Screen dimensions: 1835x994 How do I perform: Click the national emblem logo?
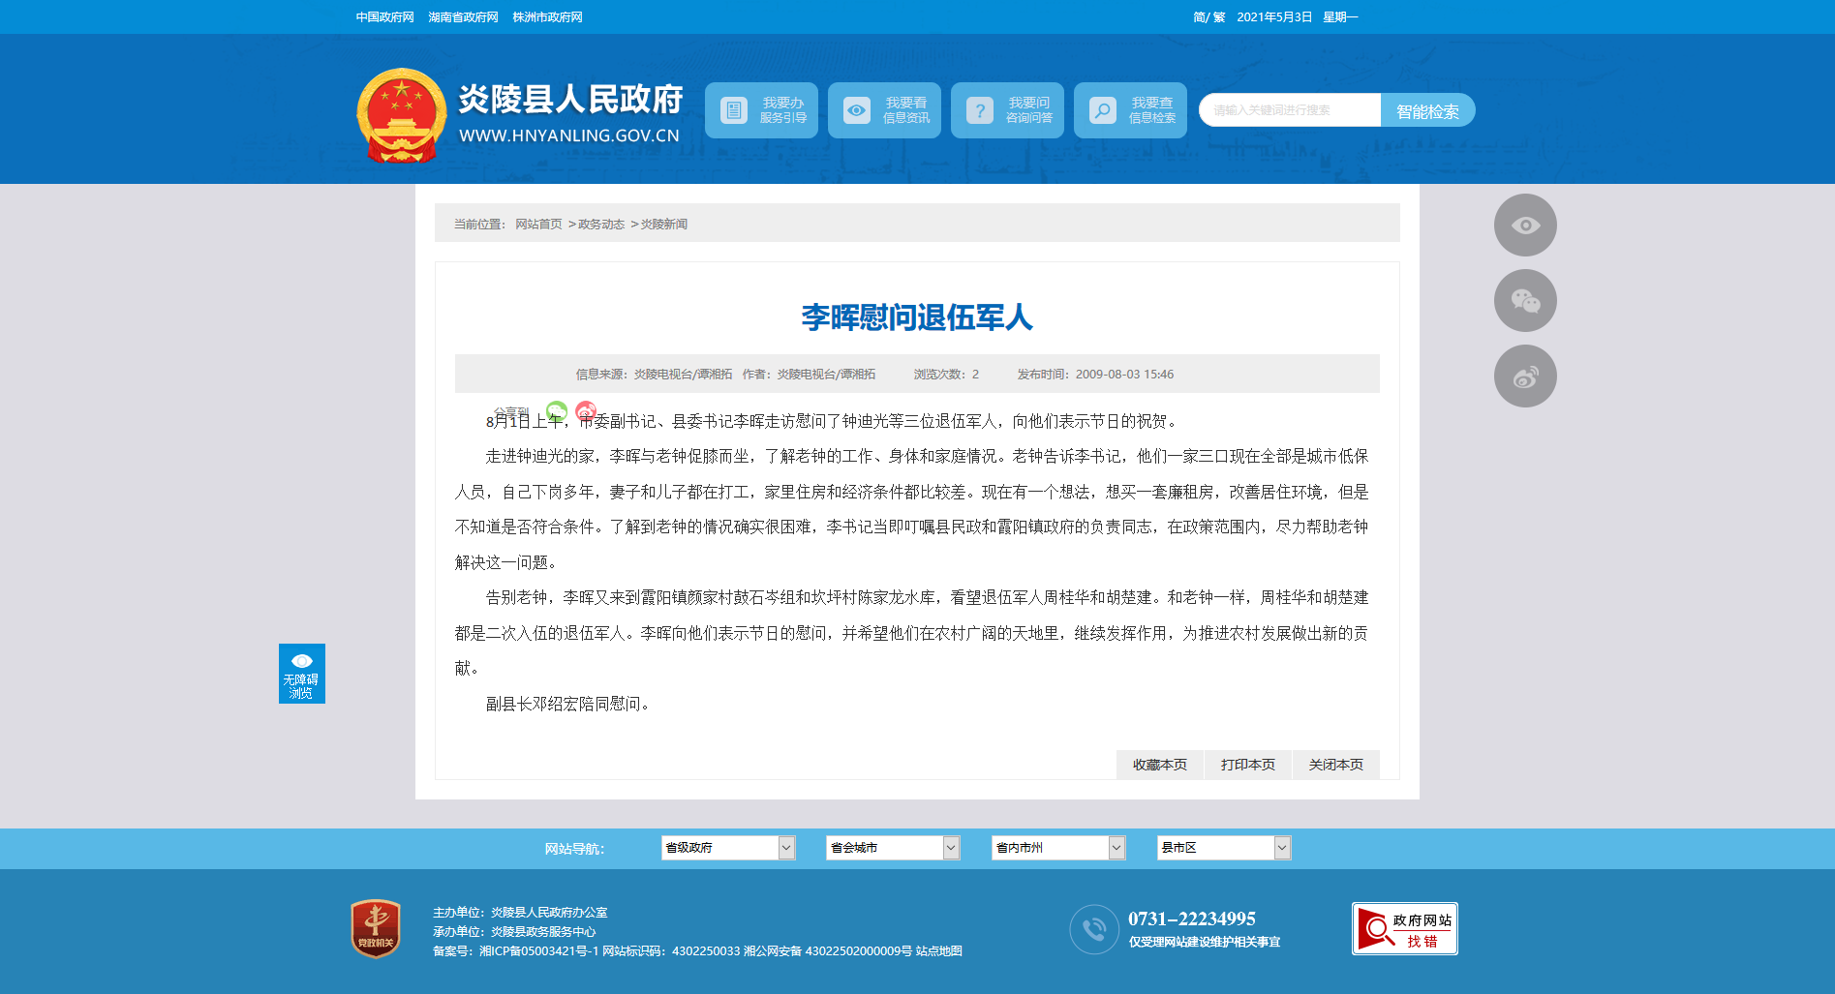point(401,114)
